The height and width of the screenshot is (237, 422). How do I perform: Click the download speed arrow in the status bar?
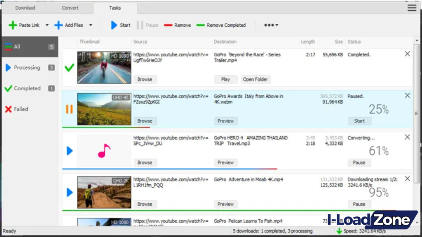(x=340, y=231)
